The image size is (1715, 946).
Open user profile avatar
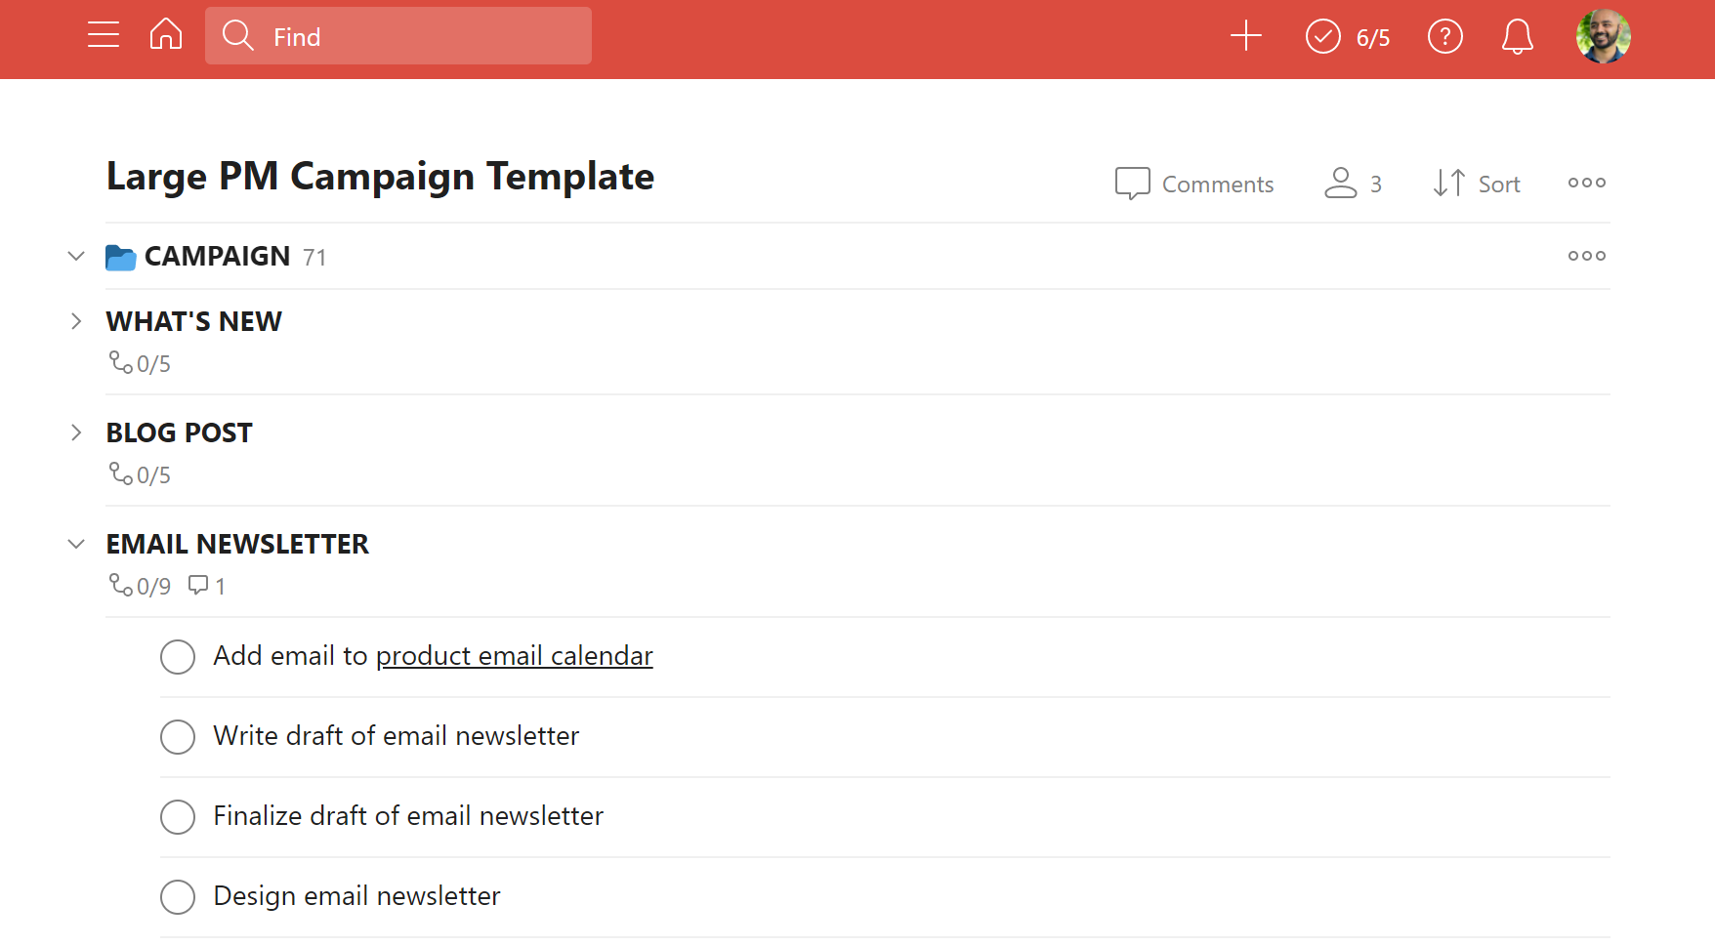pyautogui.click(x=1604, y=37)
